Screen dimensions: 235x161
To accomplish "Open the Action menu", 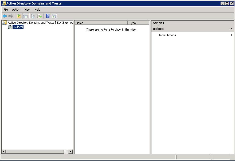I will tap(16, 10).
